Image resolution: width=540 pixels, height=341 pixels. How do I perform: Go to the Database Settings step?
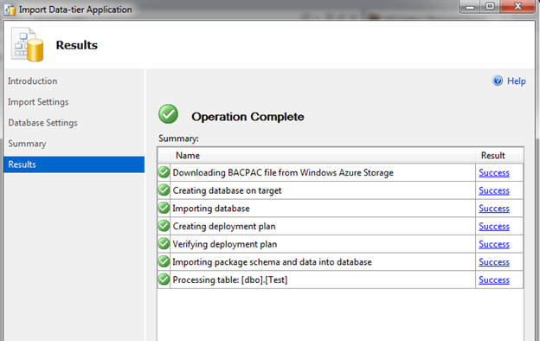pos(42,123)
